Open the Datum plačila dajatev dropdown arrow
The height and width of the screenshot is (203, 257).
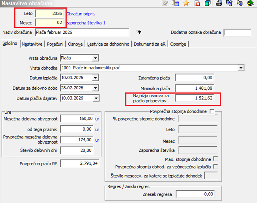pyautogui.click(x=96, y=98)
